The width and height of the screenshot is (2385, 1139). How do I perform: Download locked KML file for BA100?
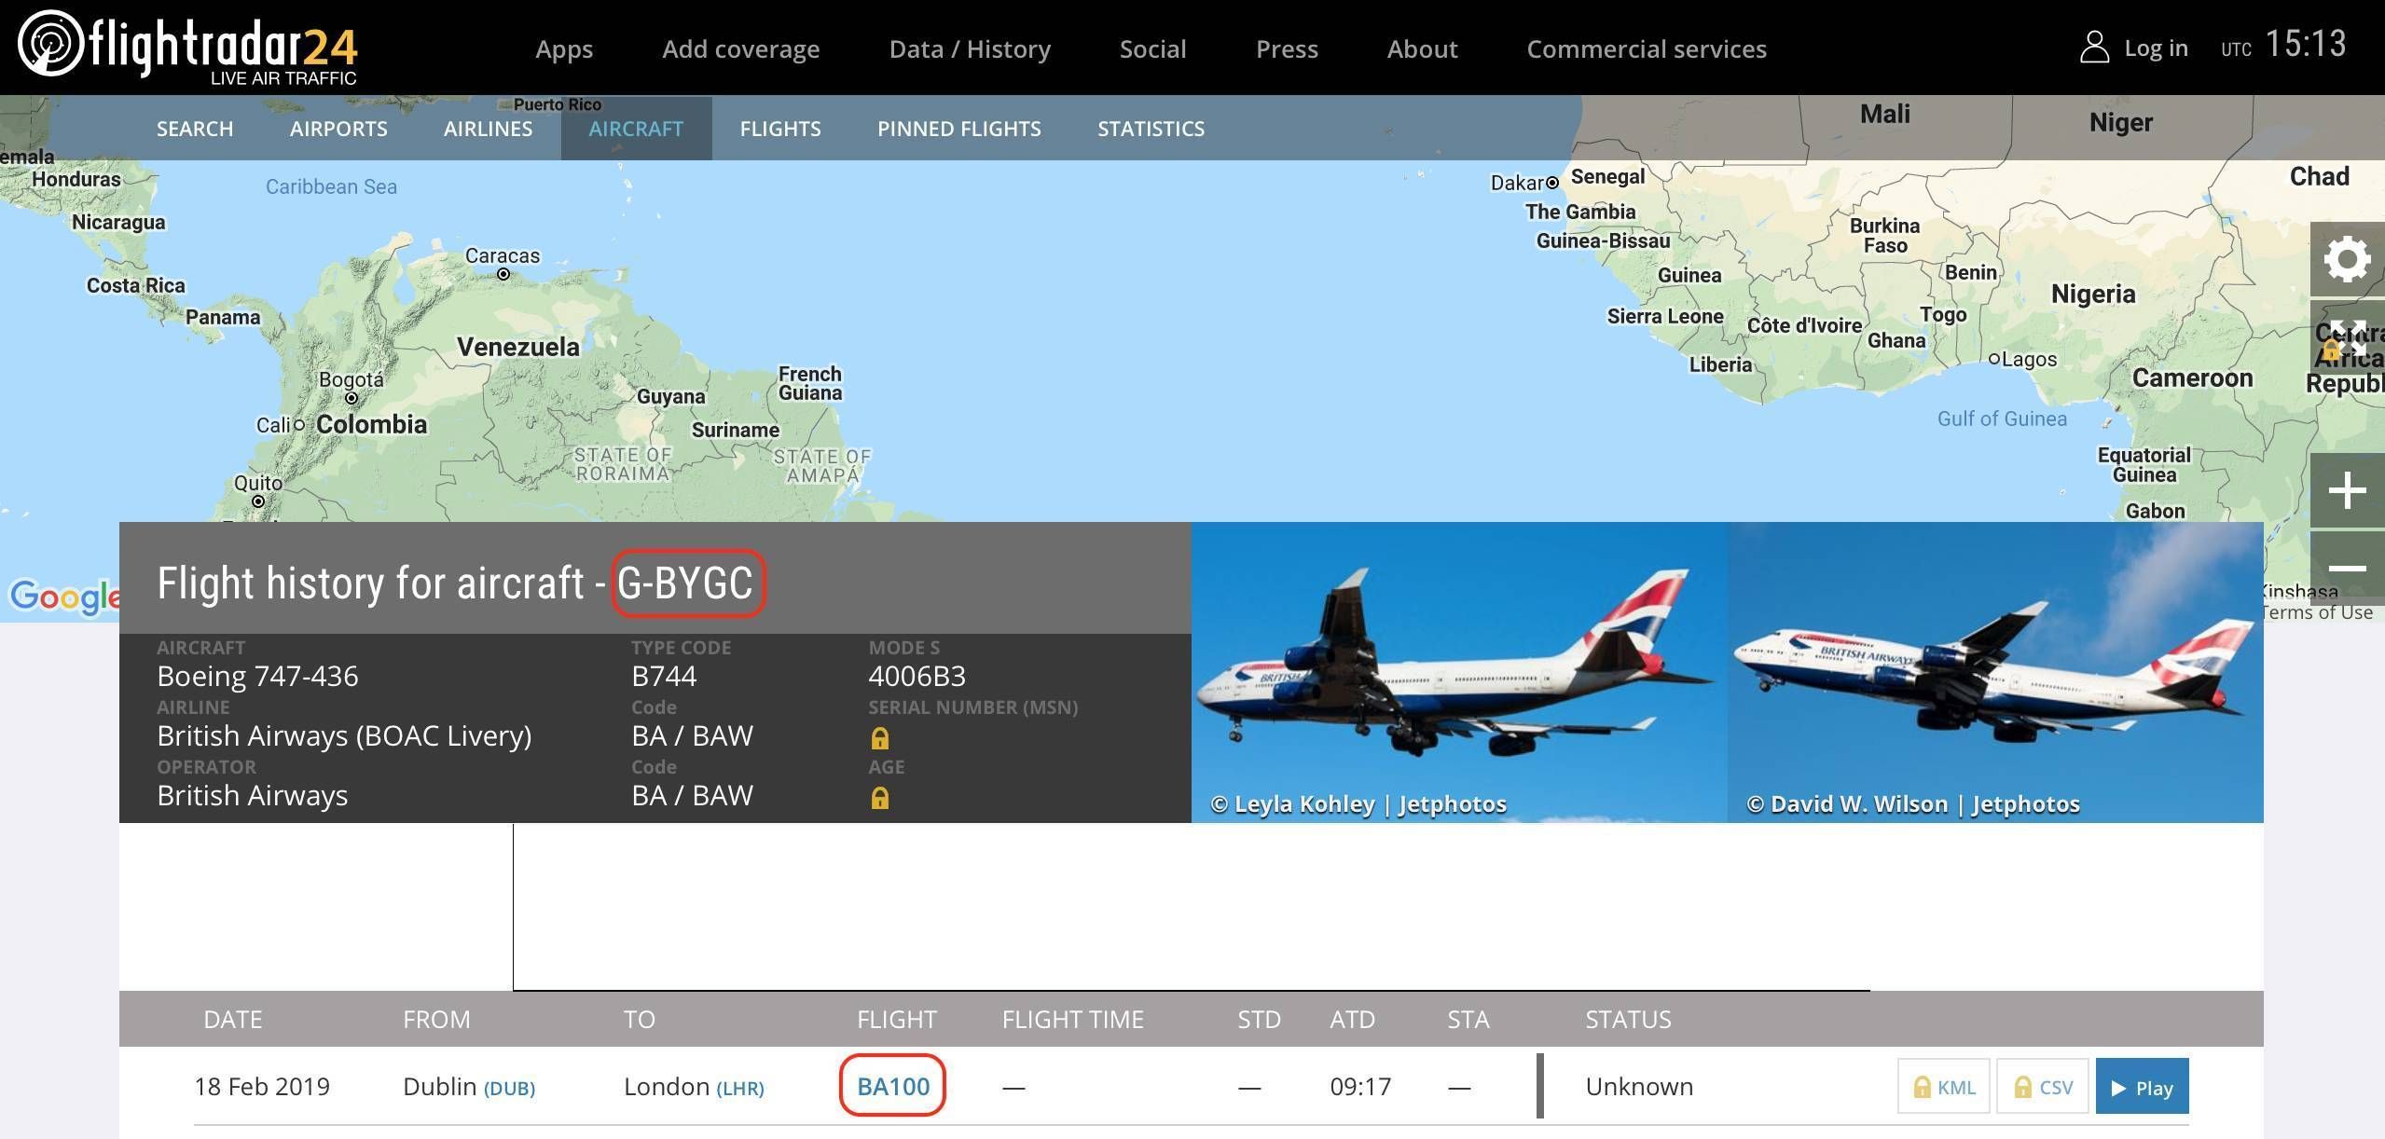[1943, 1086]
